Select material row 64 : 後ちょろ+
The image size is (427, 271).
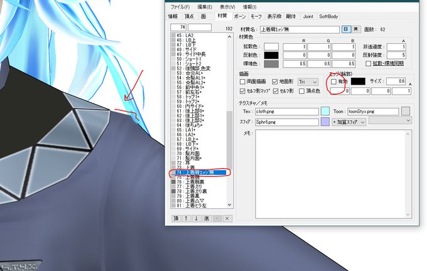198,125
